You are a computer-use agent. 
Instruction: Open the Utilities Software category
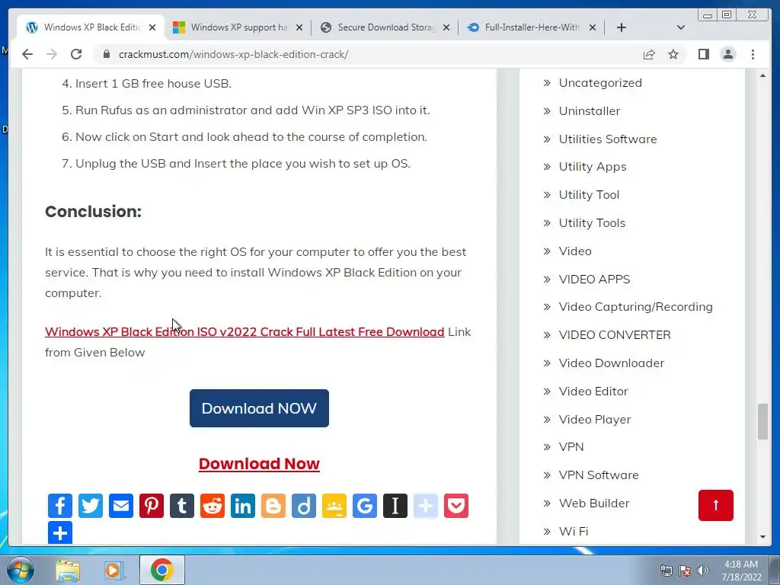click(x=607, y=139)
